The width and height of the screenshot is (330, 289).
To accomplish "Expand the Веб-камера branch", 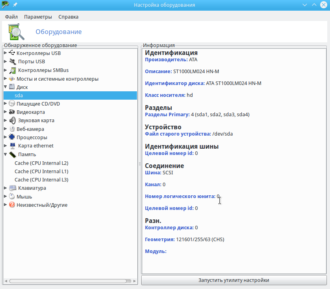I will (6, 129).
